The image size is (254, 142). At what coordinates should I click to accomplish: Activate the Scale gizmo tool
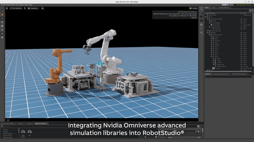point(2,26)
